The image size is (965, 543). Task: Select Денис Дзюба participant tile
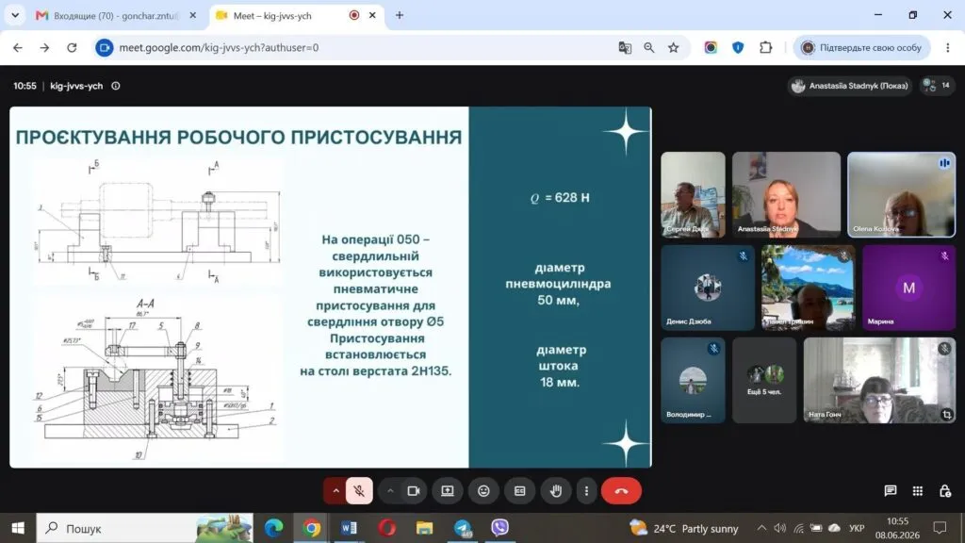click(x=708, y=288)
